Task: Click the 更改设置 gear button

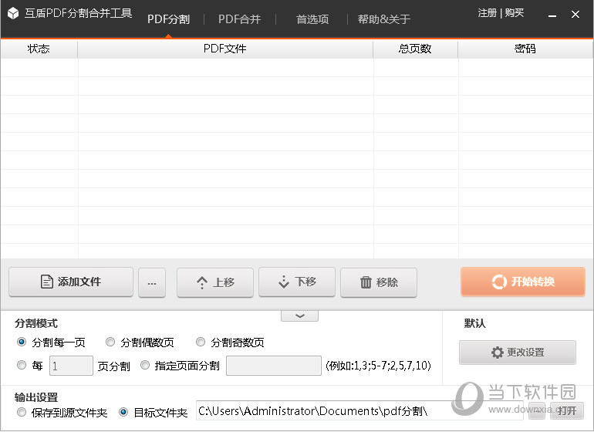Action: (518, 353)
